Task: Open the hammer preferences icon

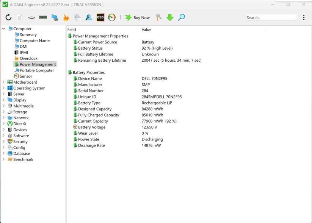Action: coord(158,17)
